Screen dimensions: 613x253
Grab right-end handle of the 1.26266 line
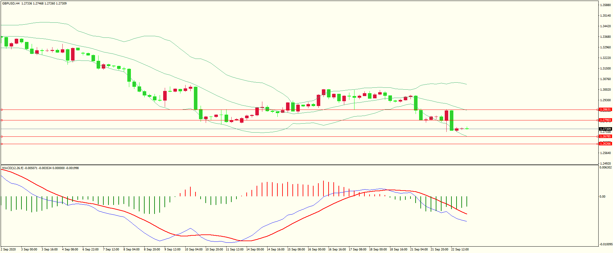point(598,144)
